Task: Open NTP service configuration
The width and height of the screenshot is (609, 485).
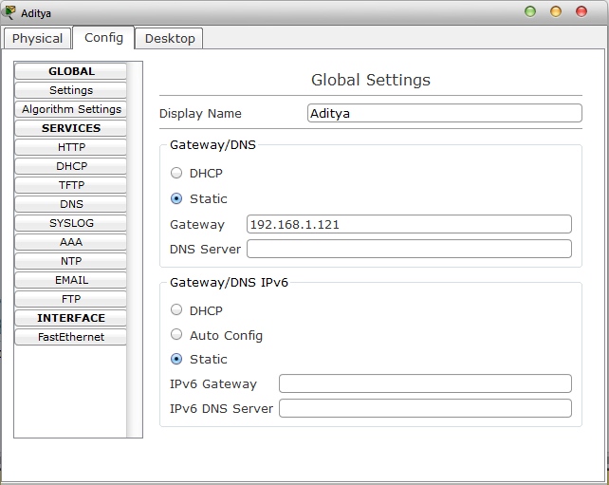Action: tap(71, 261)
